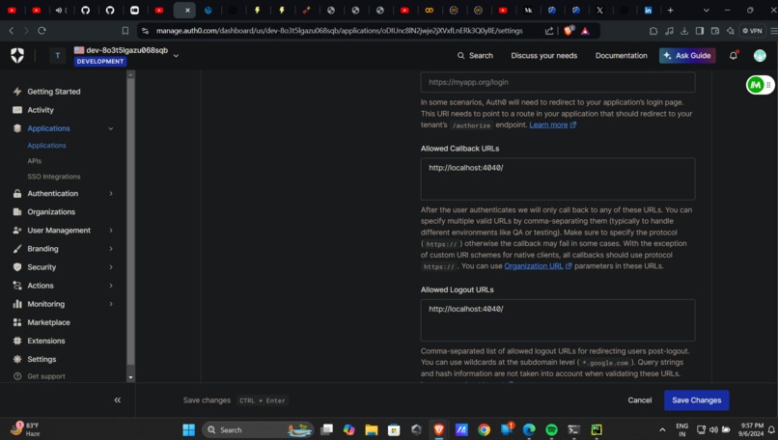The height and width of the screenshot is (440, 778).
Task: Open PyCharm from the taskbar
Action: 597,429
